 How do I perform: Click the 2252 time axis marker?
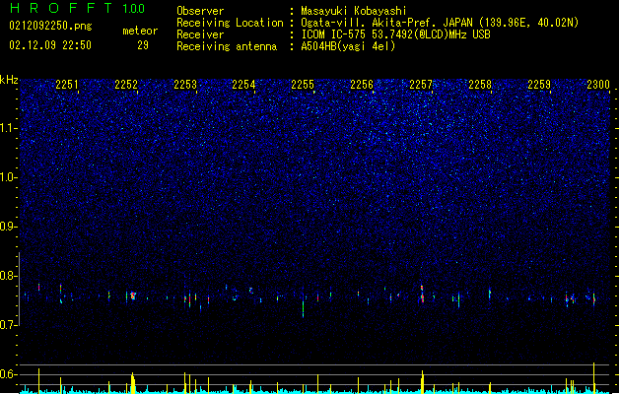[126, 85]
